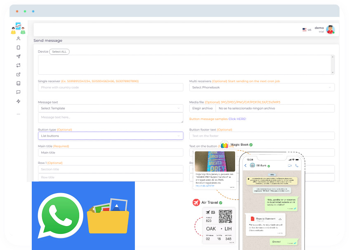Expand the Select Phonebook dropdown
Viewport: 349px width, 250px height.
262,87
